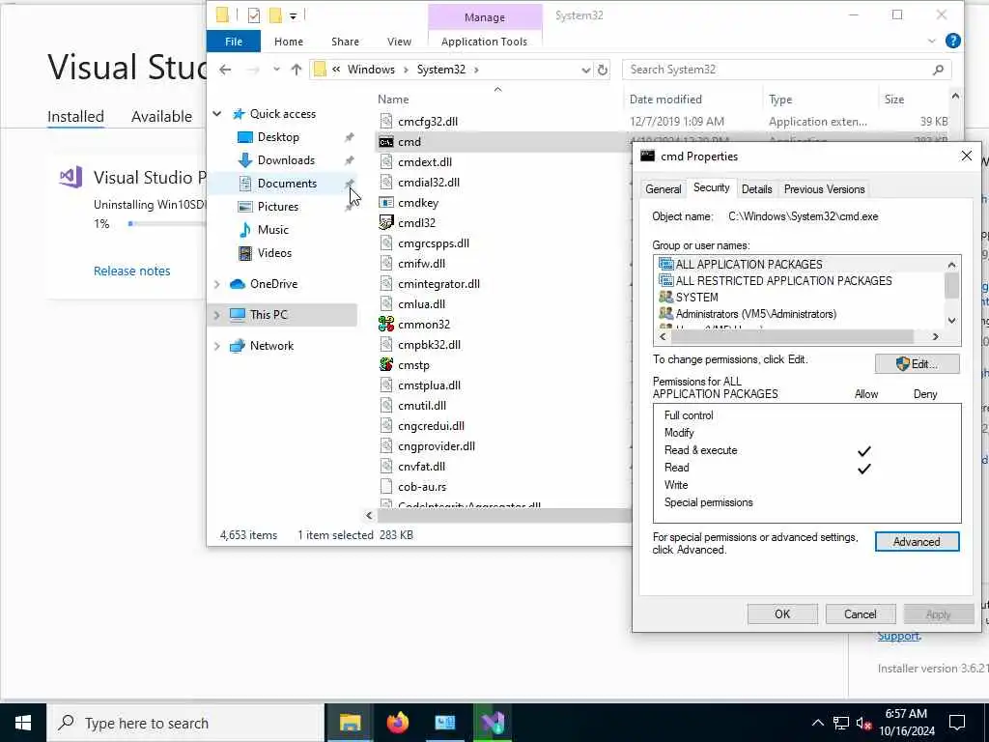Click the Uninstalling progress bar in Visual Studio Installer

click(166, 223)
